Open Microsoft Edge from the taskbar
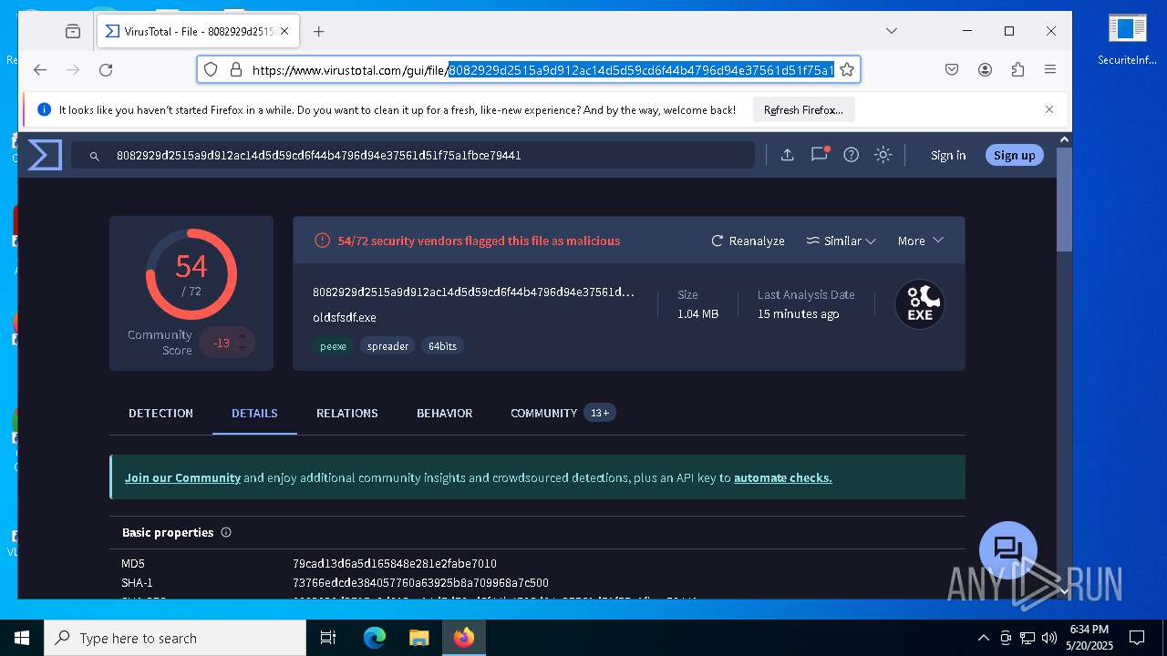Viewport: 1167px width, 656px height. (375, 638)
